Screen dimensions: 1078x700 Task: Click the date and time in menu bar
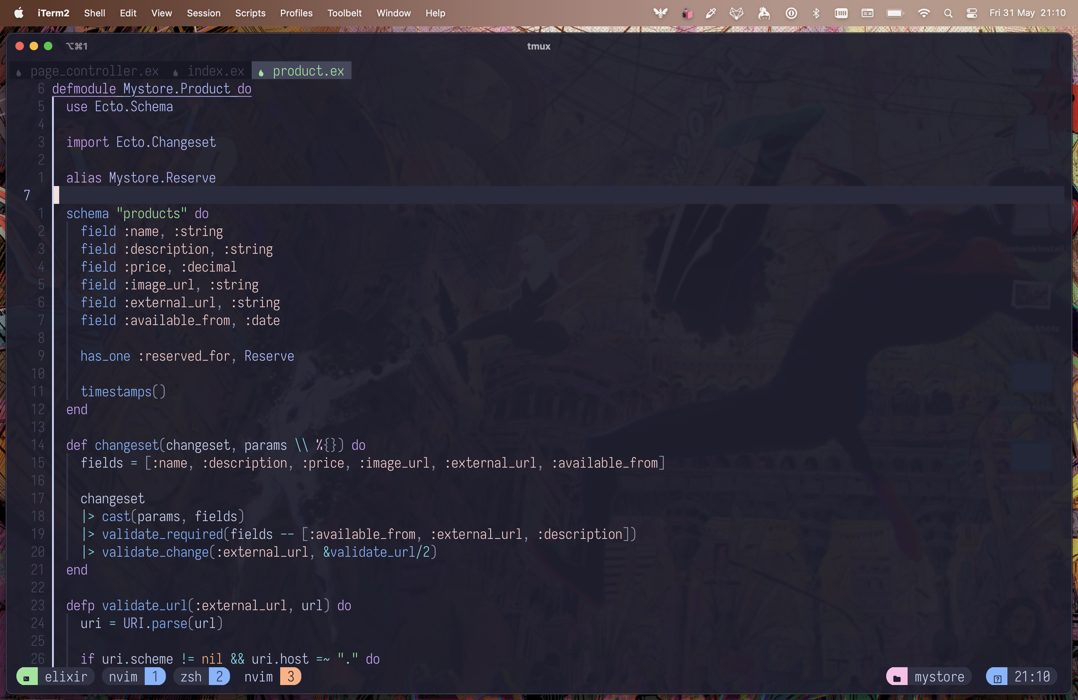pyautogui.click(x=1027, y=13)
